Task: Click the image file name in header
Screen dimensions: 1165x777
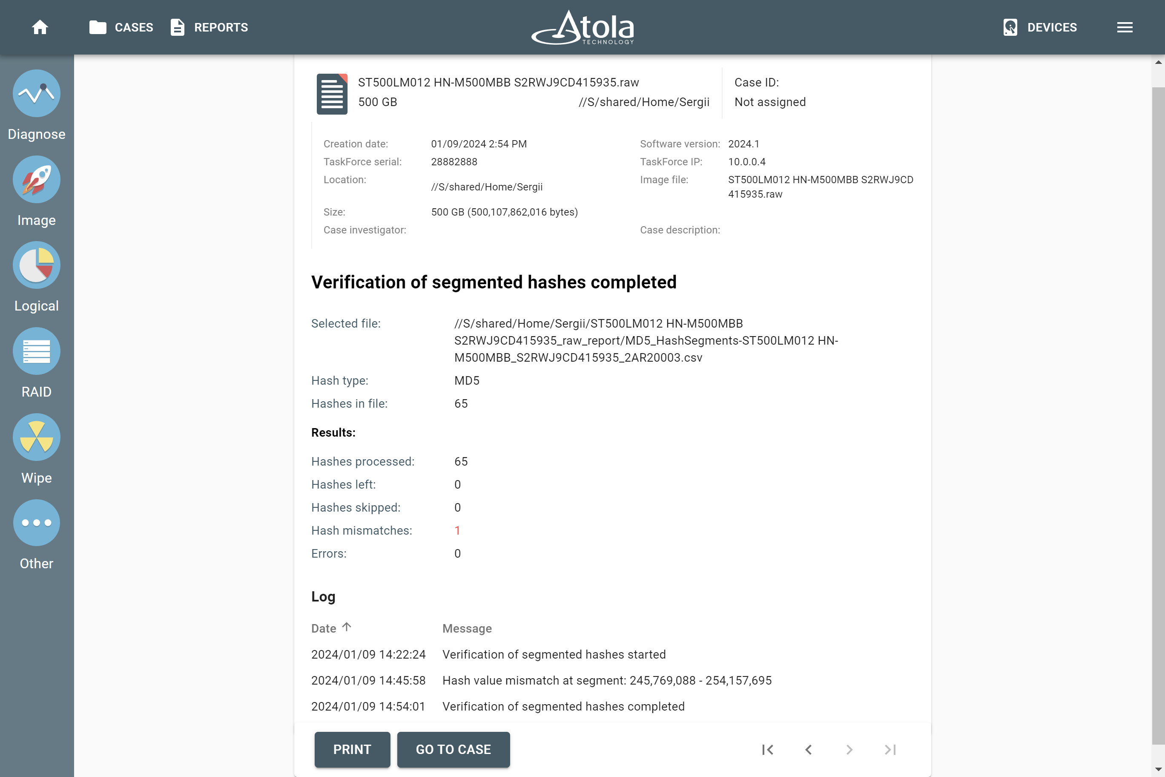Action: 498,82
